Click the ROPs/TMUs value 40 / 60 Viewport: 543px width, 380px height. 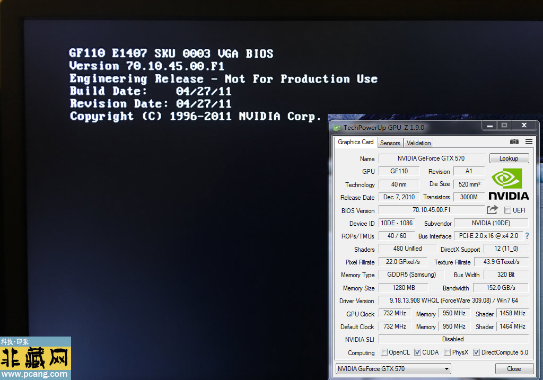397,236
